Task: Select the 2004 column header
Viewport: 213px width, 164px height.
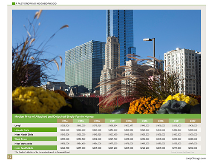Action: tap(65, 121)
